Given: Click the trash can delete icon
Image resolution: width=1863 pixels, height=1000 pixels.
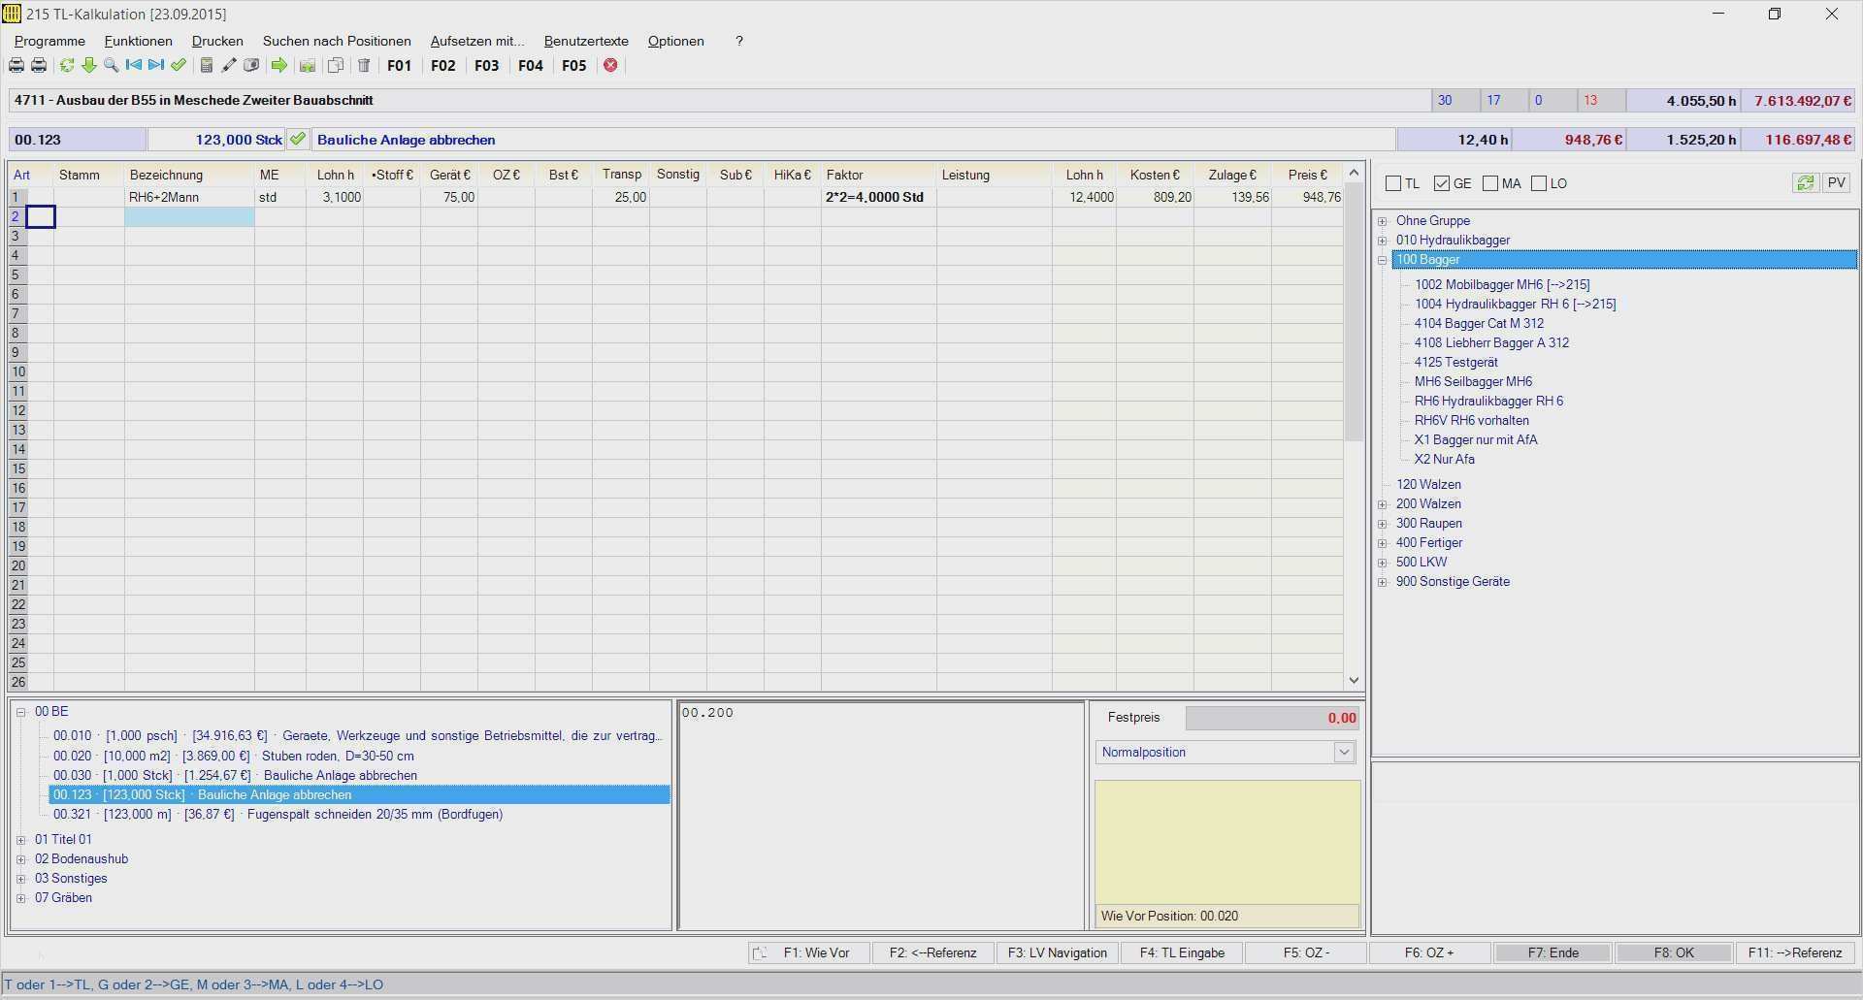Looking at the screenshot, I should point(364,65).
